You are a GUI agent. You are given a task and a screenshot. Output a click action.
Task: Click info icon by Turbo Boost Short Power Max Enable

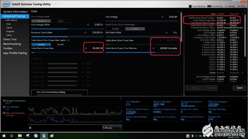[x=69, y=40]
